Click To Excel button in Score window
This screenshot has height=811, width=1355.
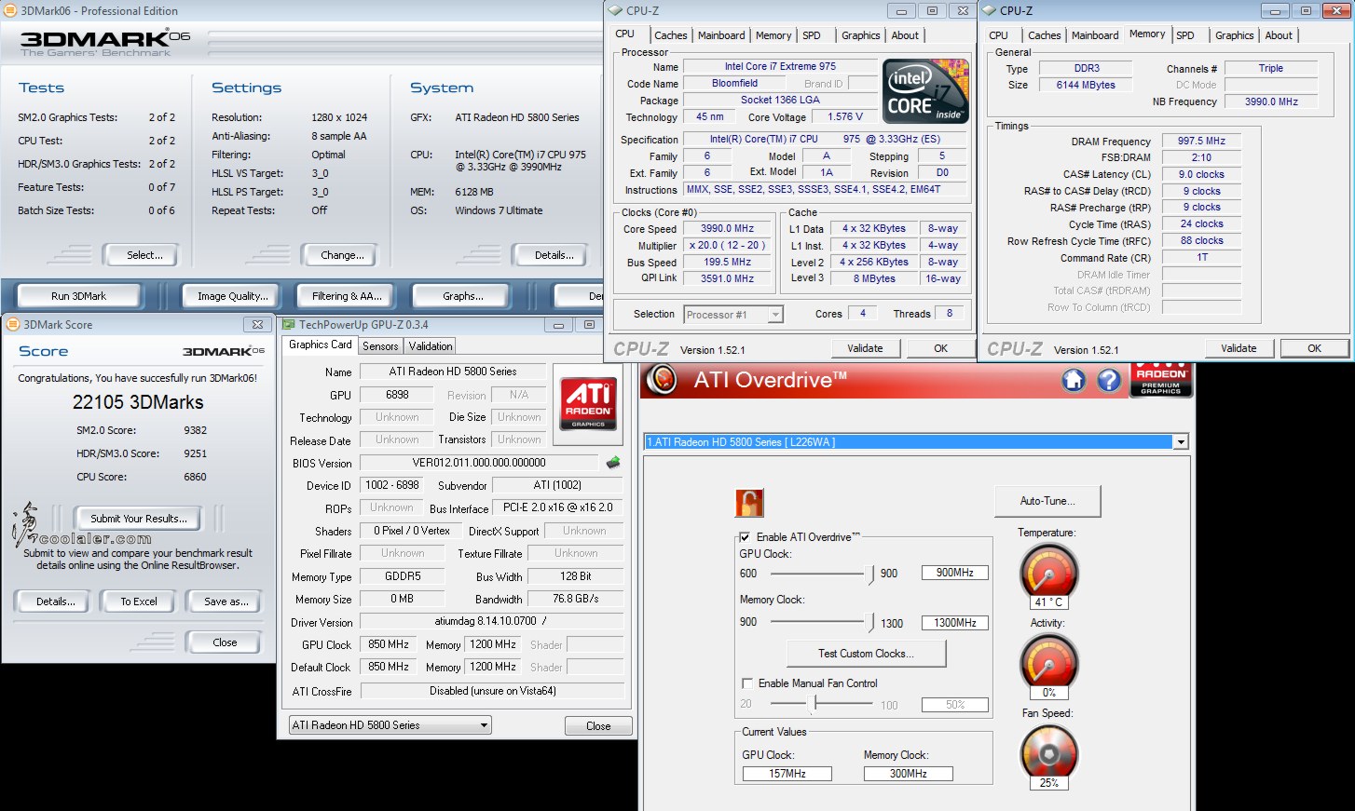tap(139, 601)
